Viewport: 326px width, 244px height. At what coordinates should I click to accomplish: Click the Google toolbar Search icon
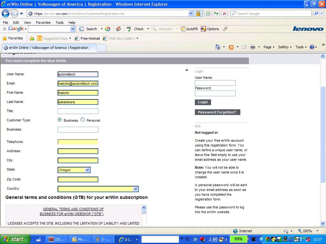(81, 29)
